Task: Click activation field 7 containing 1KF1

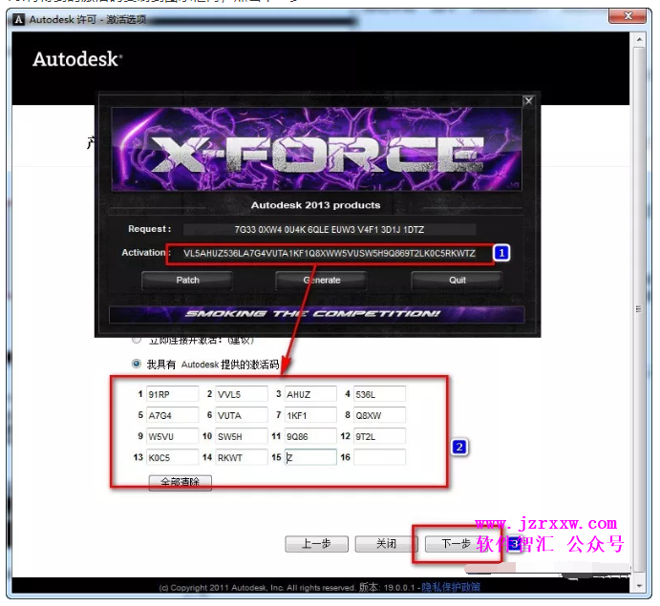Action: coord(310,415)
